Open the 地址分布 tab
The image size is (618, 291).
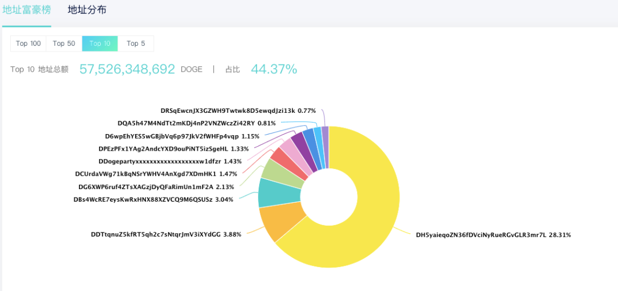coord(87,10)
